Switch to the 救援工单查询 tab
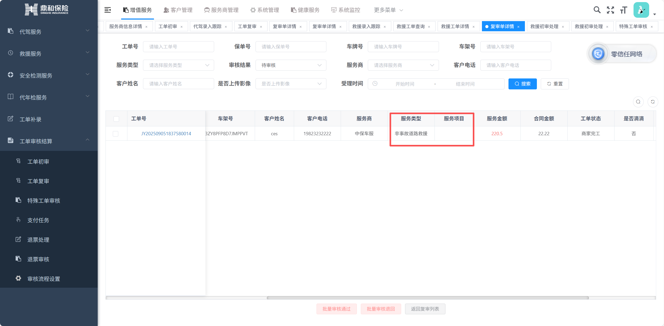Screen dimensions: 664x326 tap(411, 26)
